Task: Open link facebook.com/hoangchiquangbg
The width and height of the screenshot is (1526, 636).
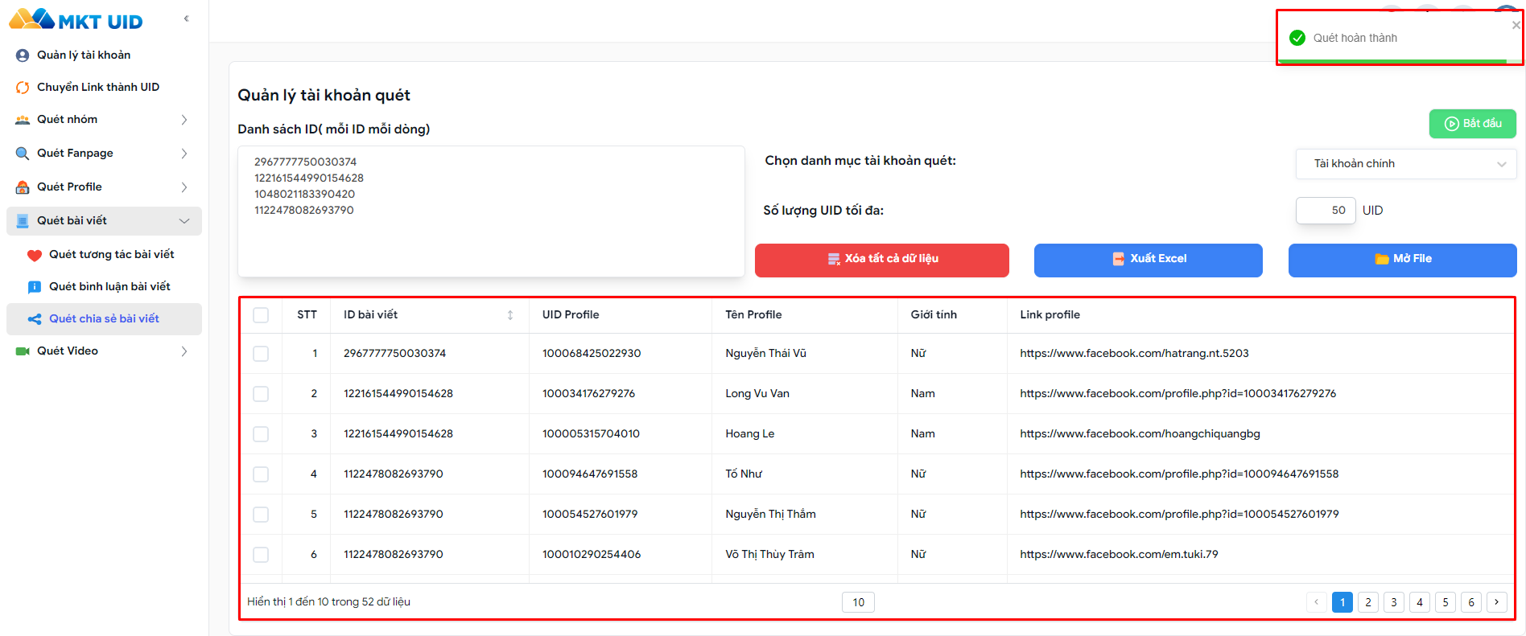Action: pyautogui.click(x=1140, y=434)
